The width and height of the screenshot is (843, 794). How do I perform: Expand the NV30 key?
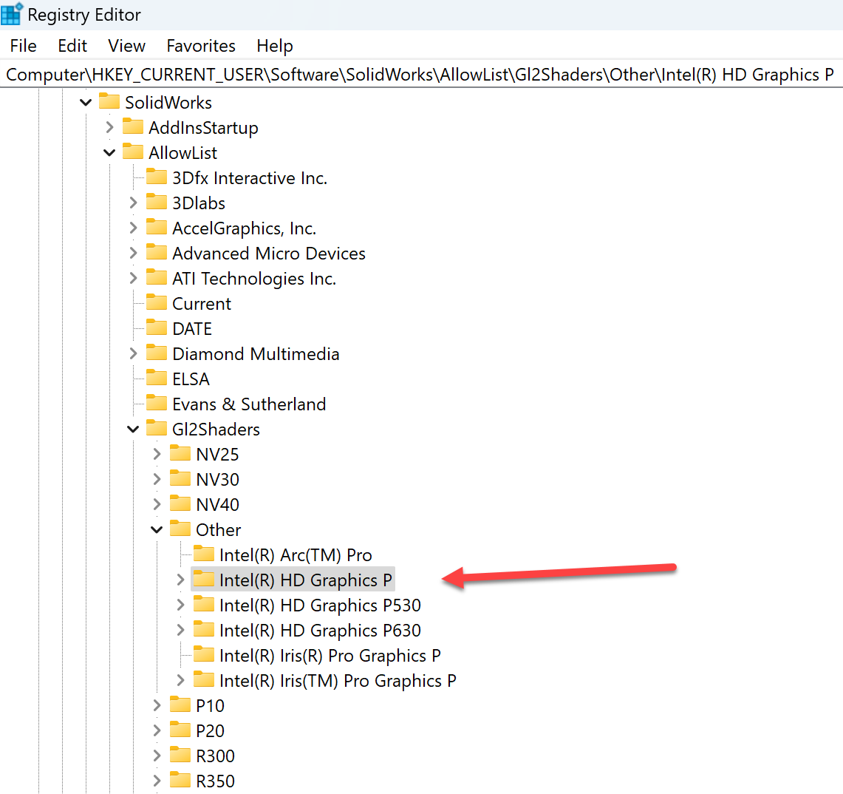click(x=157, y=479)
